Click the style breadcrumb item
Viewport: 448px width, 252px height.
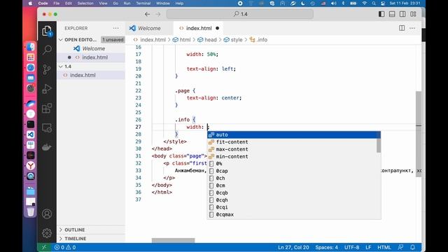click(233, 40)
